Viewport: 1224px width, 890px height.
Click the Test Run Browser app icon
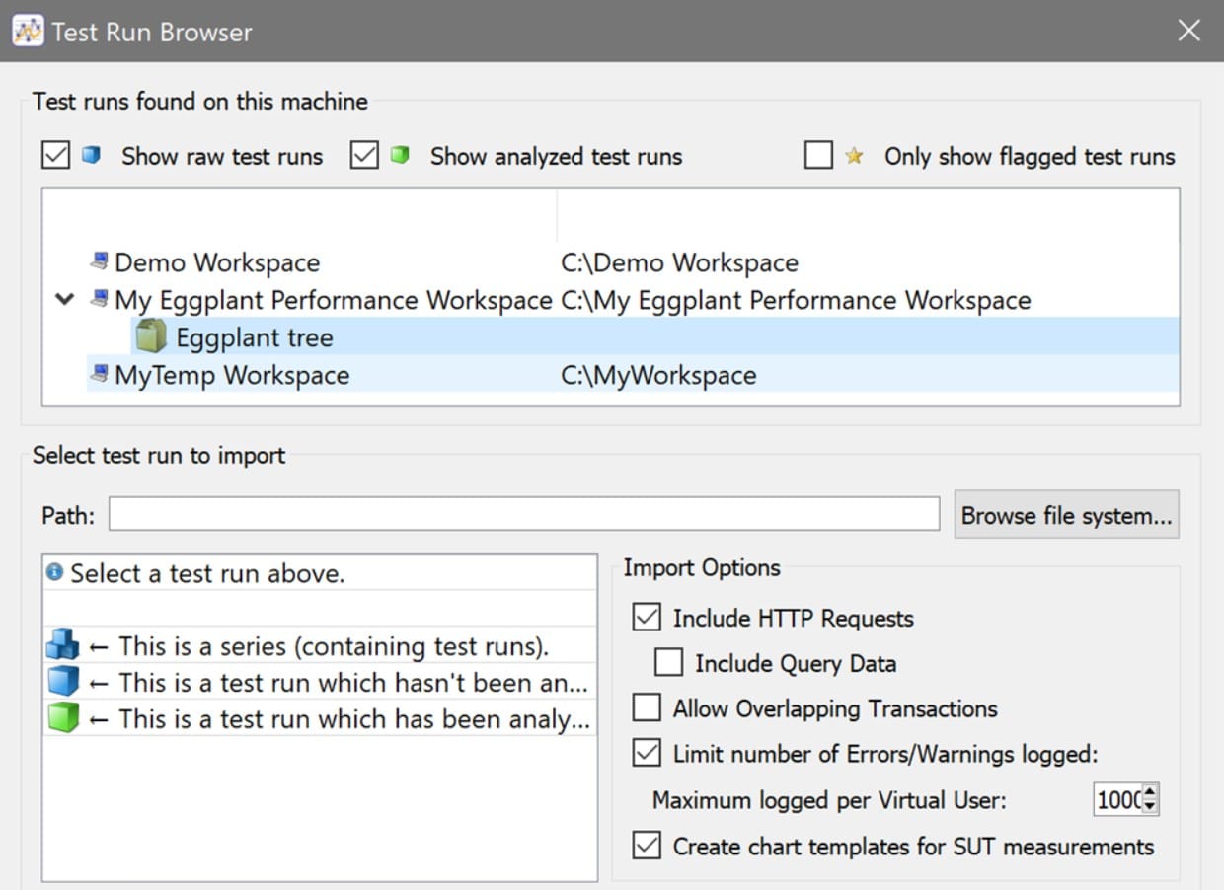coord(27,31)
